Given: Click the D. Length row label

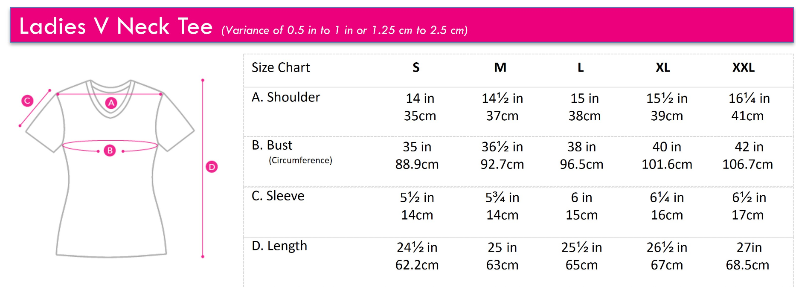Looking at the screenshot, I should [x=279, y=246].
